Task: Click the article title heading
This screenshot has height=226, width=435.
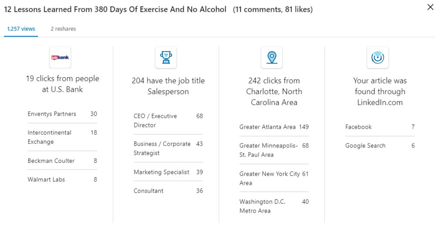Action: point(115,9)
